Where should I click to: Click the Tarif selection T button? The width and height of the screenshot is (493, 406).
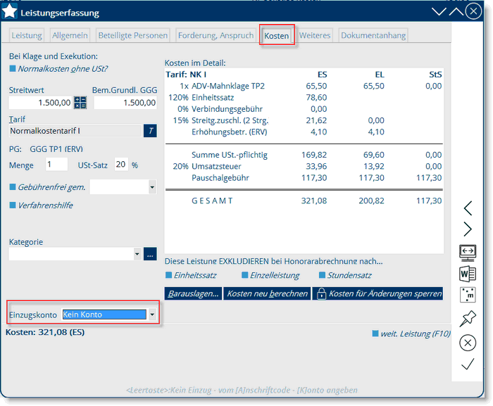[150, 131]
